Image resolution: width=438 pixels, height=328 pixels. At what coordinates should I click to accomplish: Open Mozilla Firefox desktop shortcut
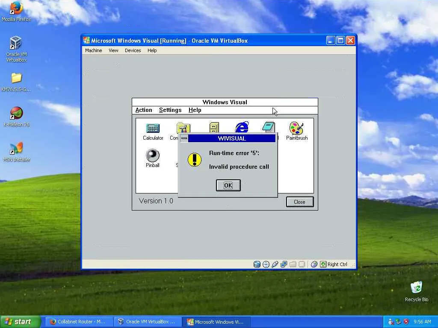click(16, 11)
